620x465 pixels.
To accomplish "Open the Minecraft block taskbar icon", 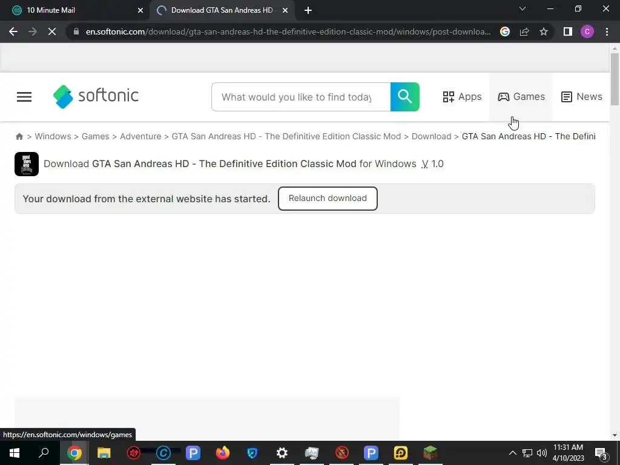I will pos(430,453).
